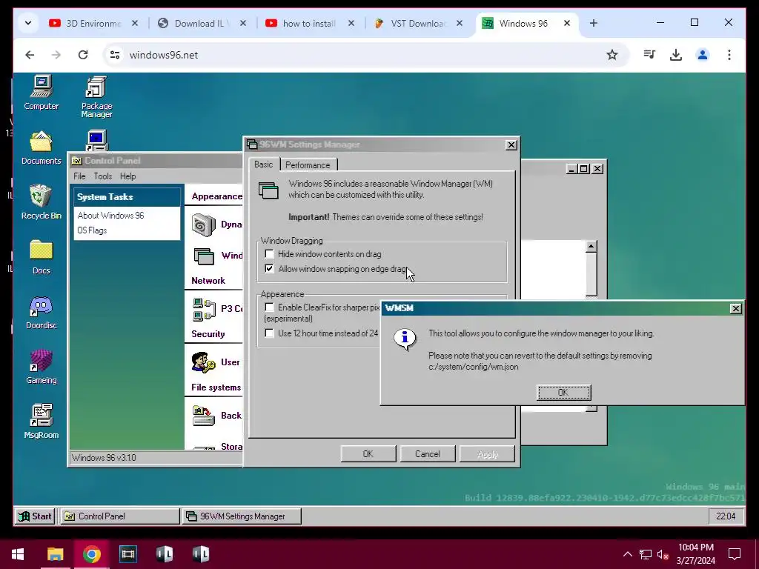Select the Basic tab
759x569 pixels.
tap(264, 164)
